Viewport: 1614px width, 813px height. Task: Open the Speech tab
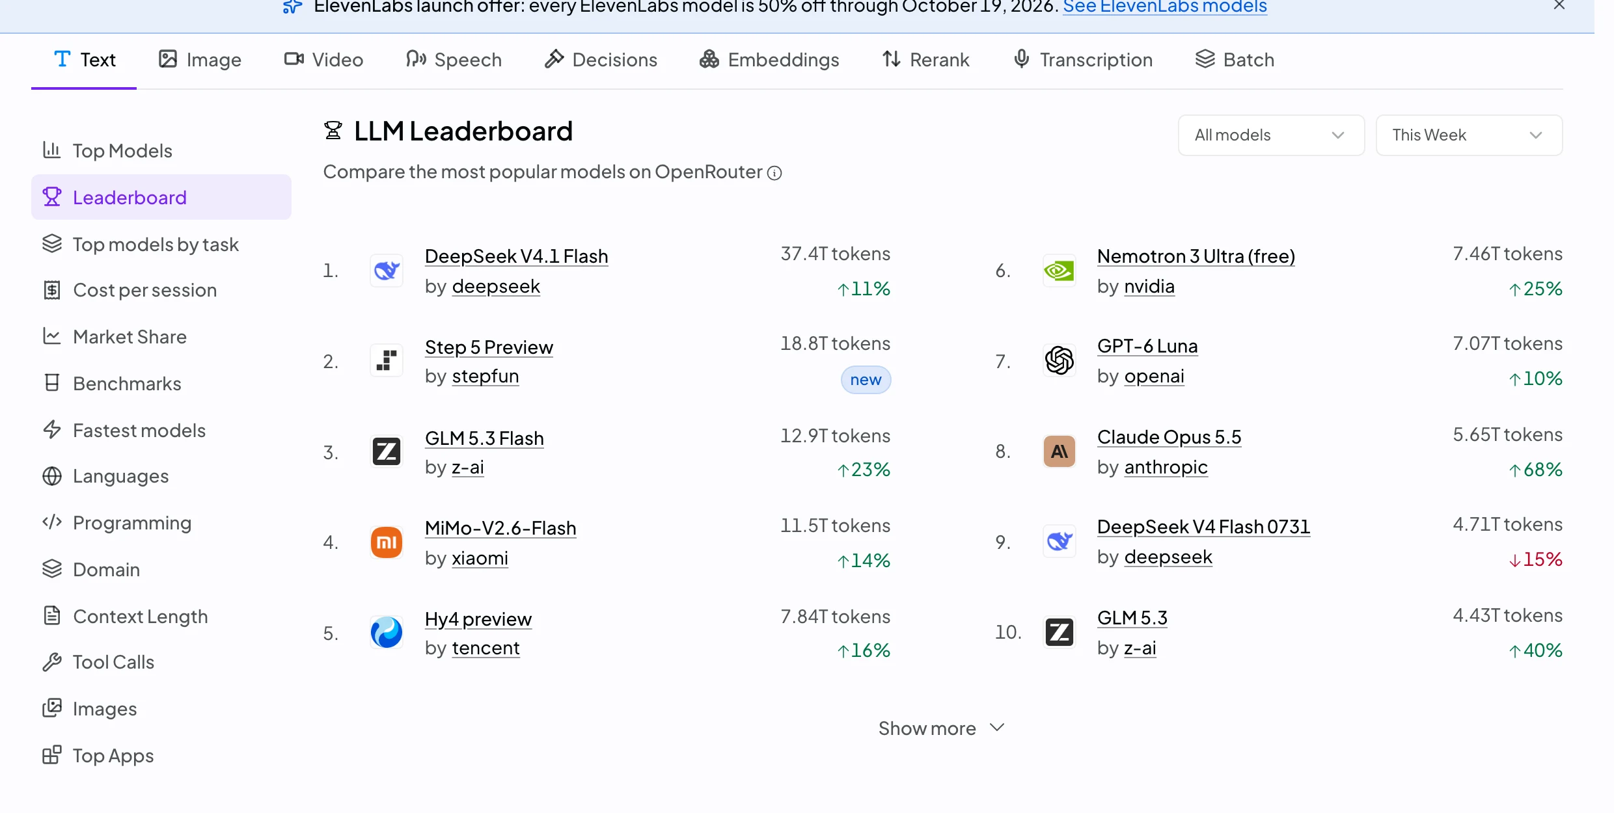point(454,60)
